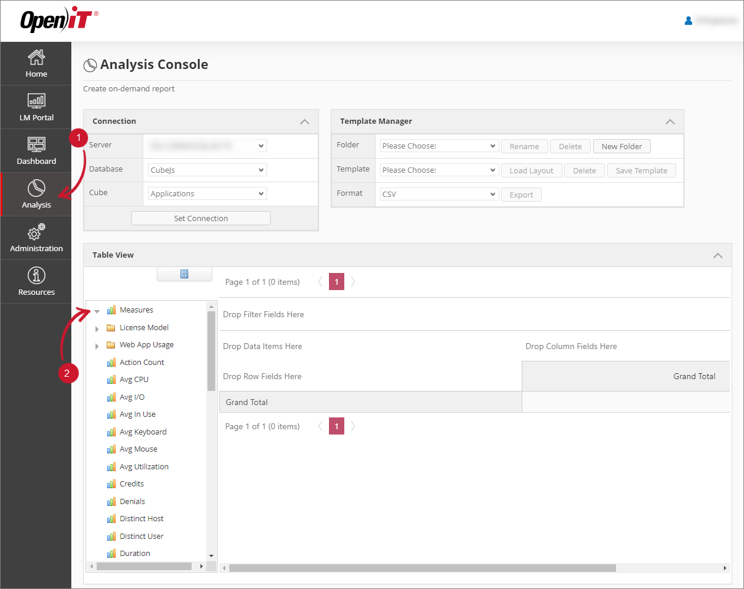
Task: Go to the Dashboard icon
Action: tap(36, 144)
